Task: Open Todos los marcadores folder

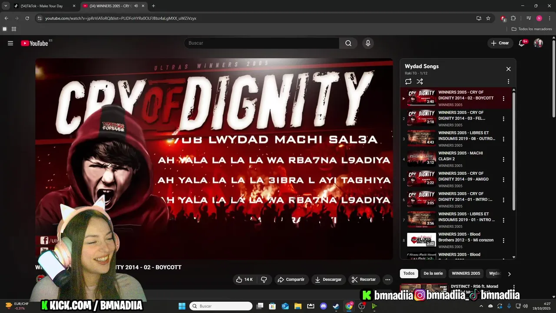Action: (x=532, y=29)
